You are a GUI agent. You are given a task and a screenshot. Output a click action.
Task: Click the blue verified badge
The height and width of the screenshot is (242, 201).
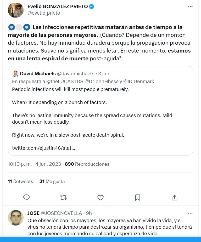point(91,7)
